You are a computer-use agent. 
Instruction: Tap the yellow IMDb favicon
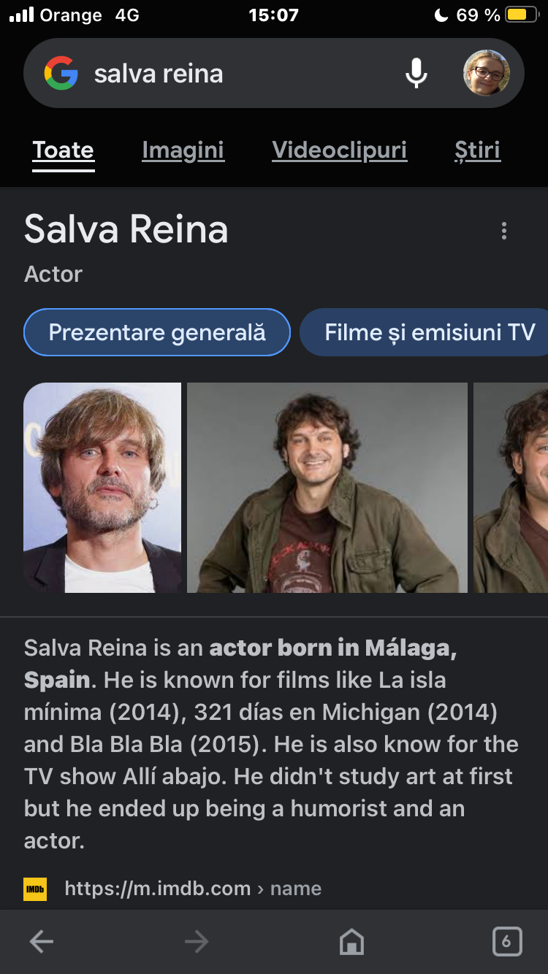[x=35, y=889]
